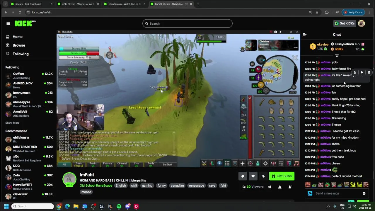The height and width of the screenshot is (211, 375).
Task: Open emoji picker in chat input
Action: 364,193
